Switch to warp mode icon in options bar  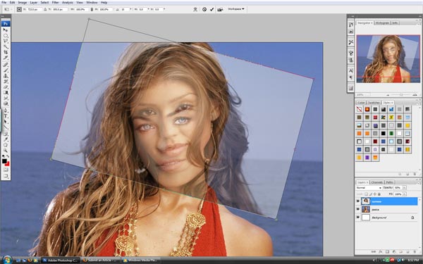[195, 9]
